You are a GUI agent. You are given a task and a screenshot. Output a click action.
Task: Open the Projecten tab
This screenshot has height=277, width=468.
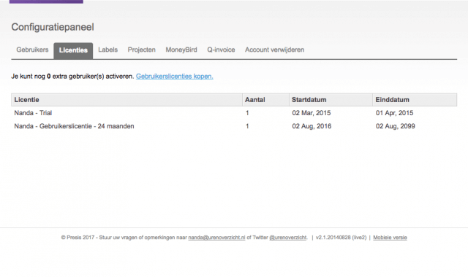pos(141,50)
